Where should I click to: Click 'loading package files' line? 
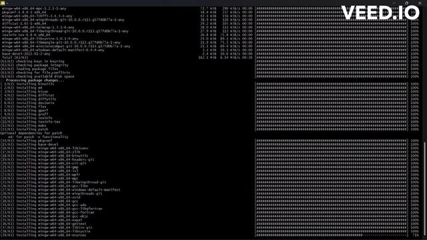pos(29,69)
